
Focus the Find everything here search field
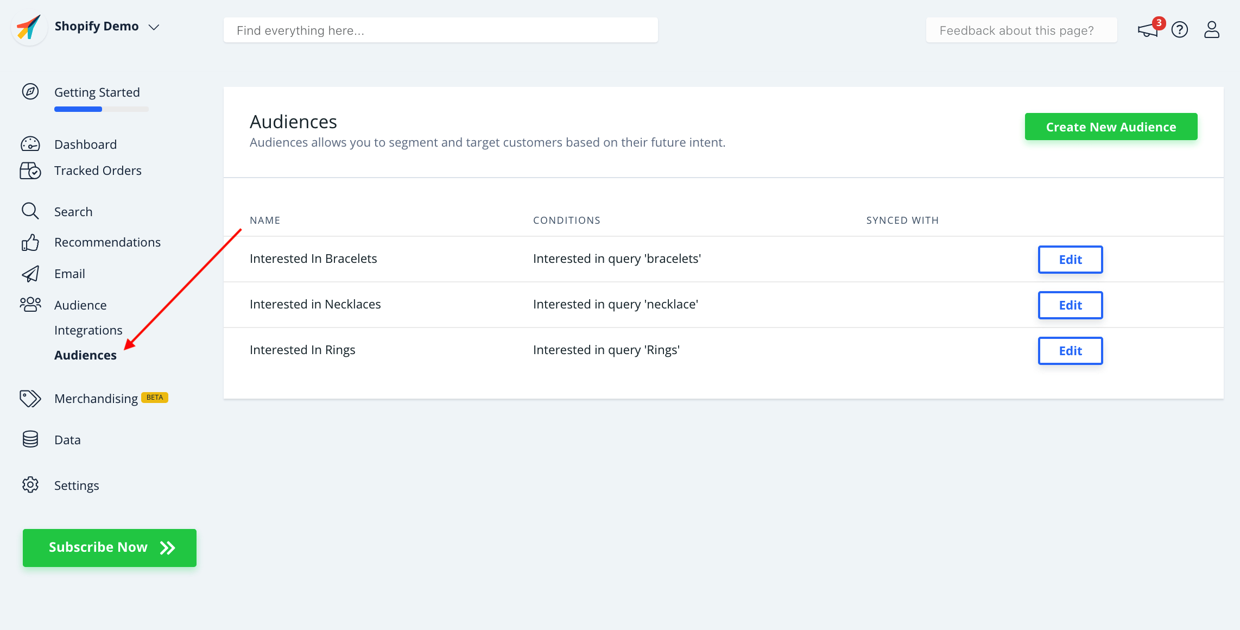point(440,30)
